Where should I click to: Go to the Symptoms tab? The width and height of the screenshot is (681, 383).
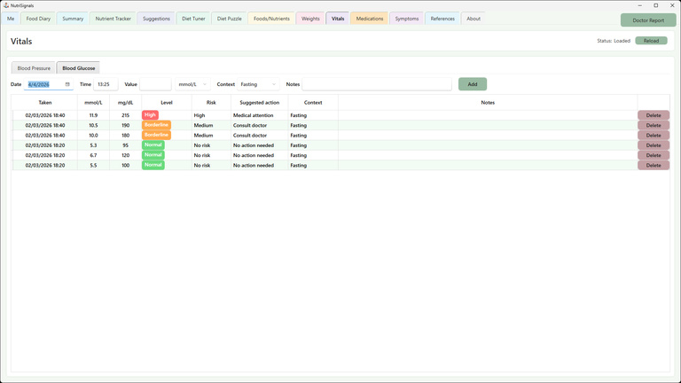[x=406, y=19]
